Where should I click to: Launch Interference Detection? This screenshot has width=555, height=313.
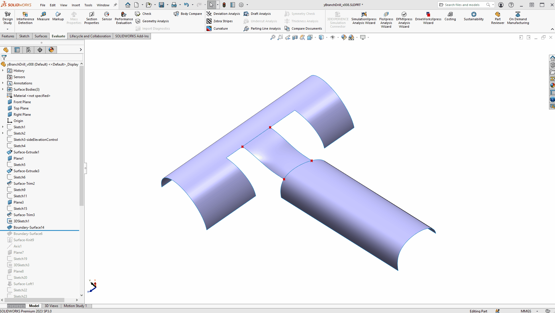[25, 18]
